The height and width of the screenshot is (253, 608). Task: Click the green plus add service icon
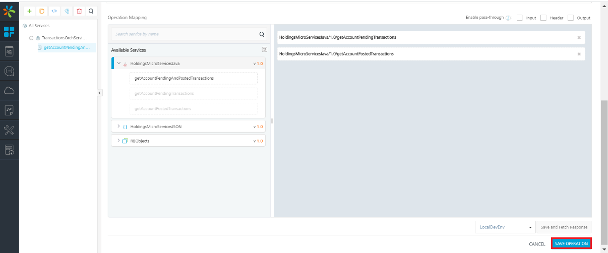[29, 11]
